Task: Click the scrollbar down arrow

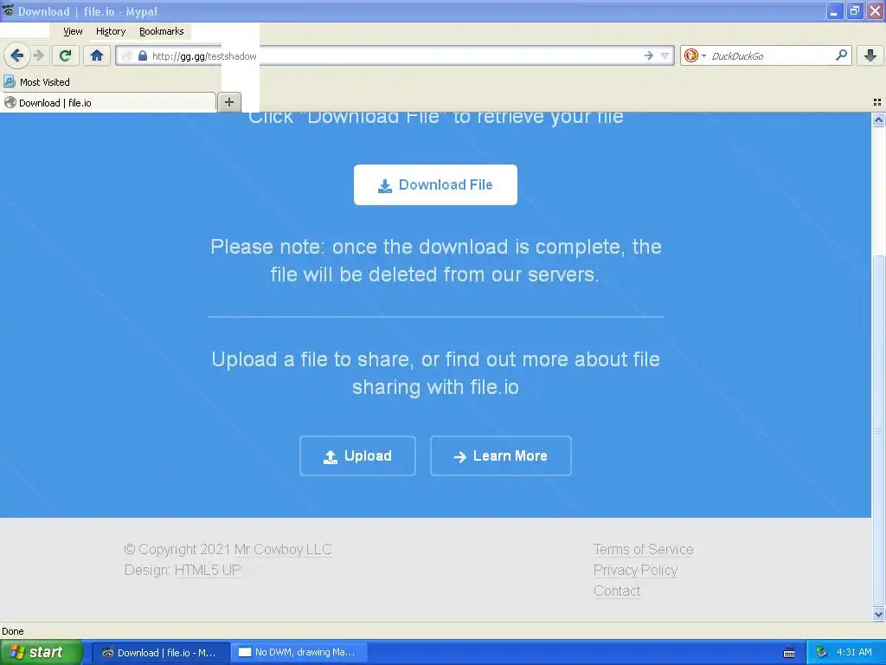Action: coord(878,614)
